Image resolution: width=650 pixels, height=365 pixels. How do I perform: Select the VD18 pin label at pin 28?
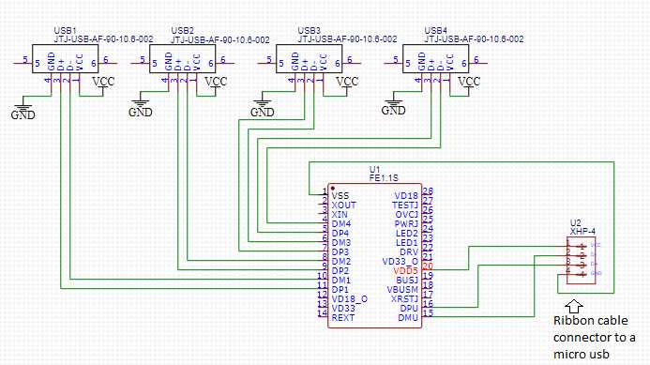pyautogui.click(x=406, y=196)
